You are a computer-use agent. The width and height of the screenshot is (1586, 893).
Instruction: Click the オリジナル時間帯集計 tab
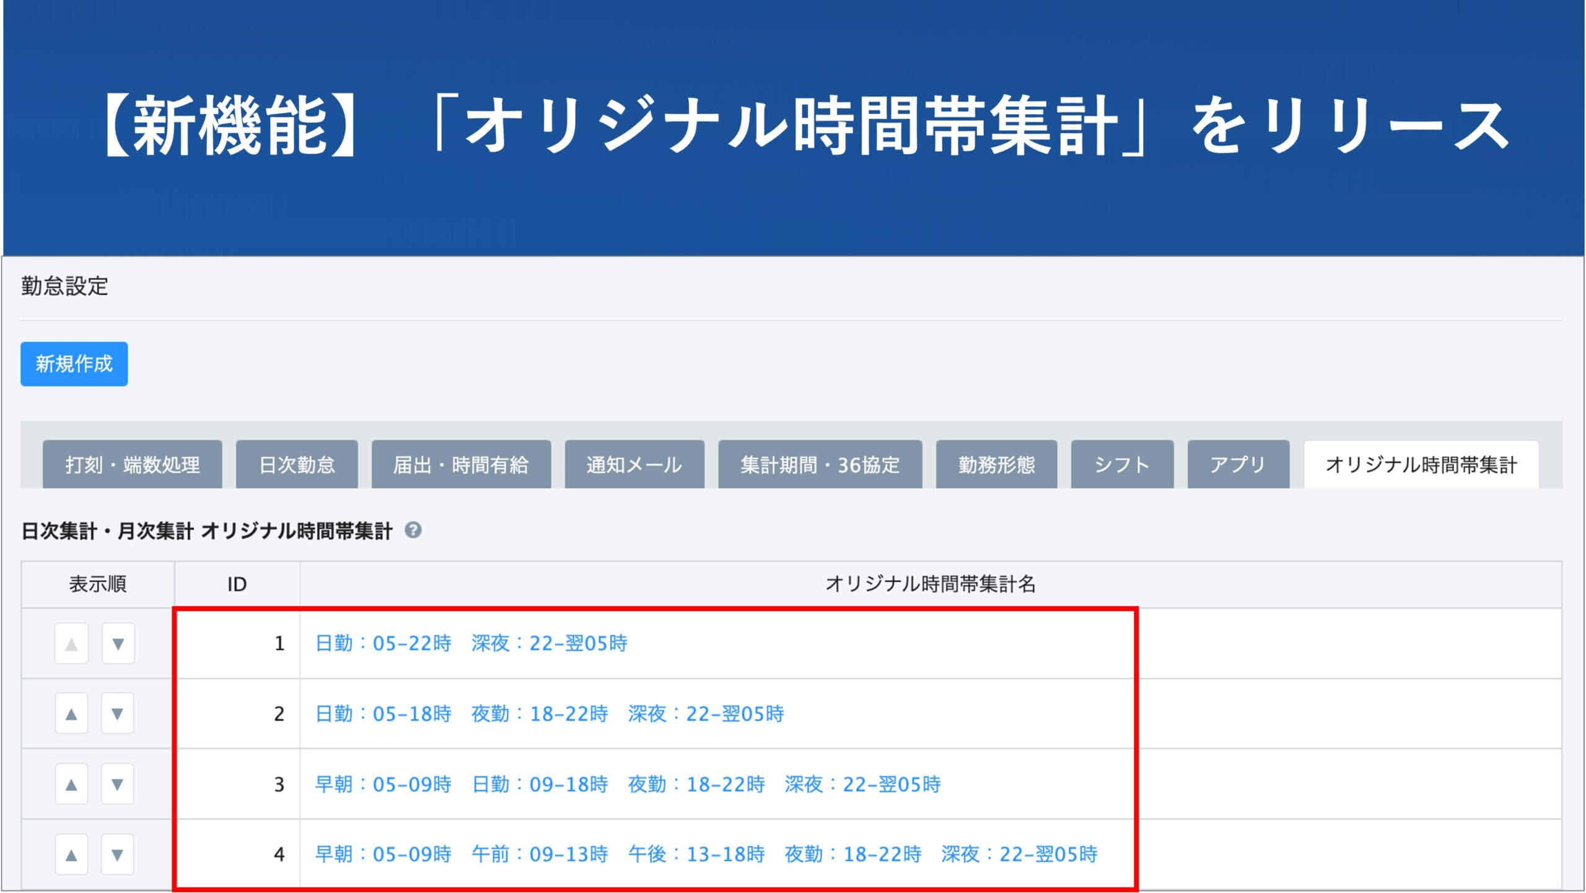(1421, 465)
